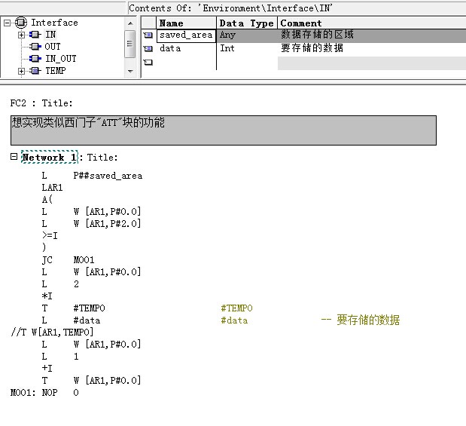
Task: Click the *I multiply instruction
Action: [47, 296]
